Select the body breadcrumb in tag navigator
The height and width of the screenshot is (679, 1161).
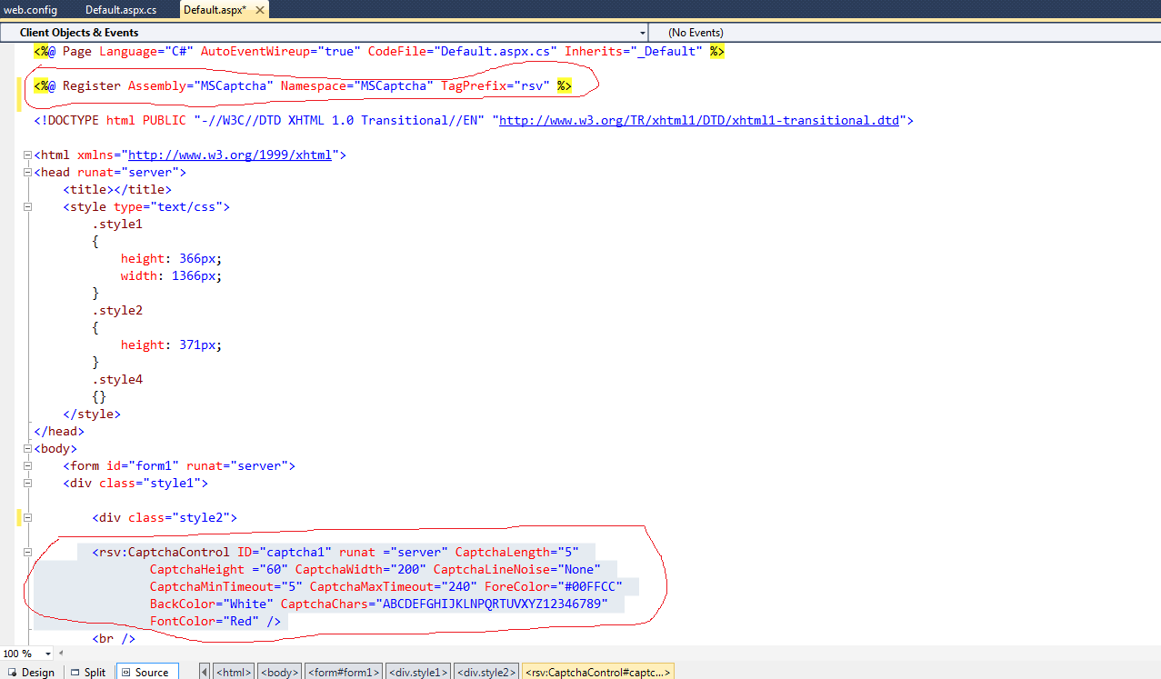[279, 671]
